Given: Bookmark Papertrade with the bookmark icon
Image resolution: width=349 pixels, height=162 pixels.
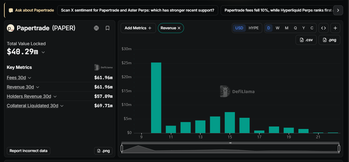Looking at the screenshot, I should (108, 28).
